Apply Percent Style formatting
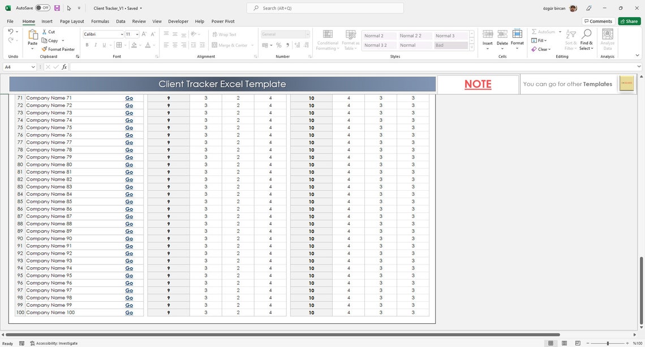Screen dimensions: 645x347 point(279,45)
